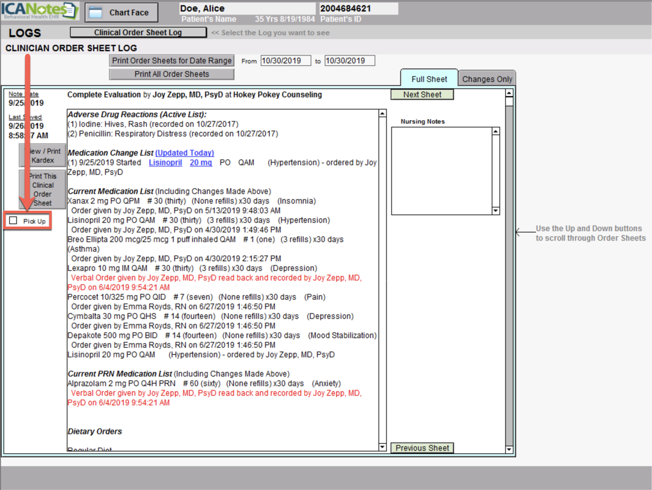Click the From date input field
652x490 pixels.
click(x=285, y=60)
